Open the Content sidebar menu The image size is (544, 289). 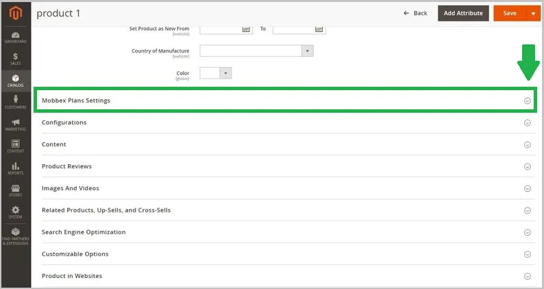click(16, 146)
